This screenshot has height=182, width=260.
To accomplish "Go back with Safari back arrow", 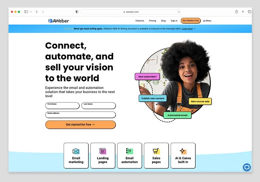I will 37,12.
